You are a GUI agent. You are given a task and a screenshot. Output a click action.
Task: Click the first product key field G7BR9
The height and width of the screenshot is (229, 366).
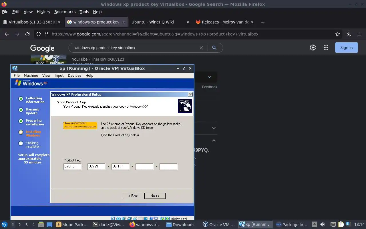pyautogui.click(x=72, y=167)
